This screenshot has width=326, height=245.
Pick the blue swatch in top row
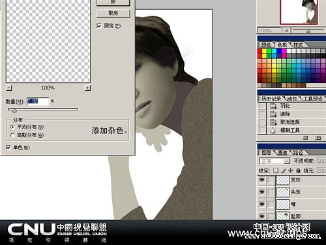(x=279, y=51)
